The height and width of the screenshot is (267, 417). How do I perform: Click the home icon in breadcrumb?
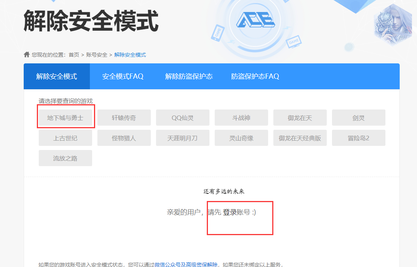click(x=26, y=54)
